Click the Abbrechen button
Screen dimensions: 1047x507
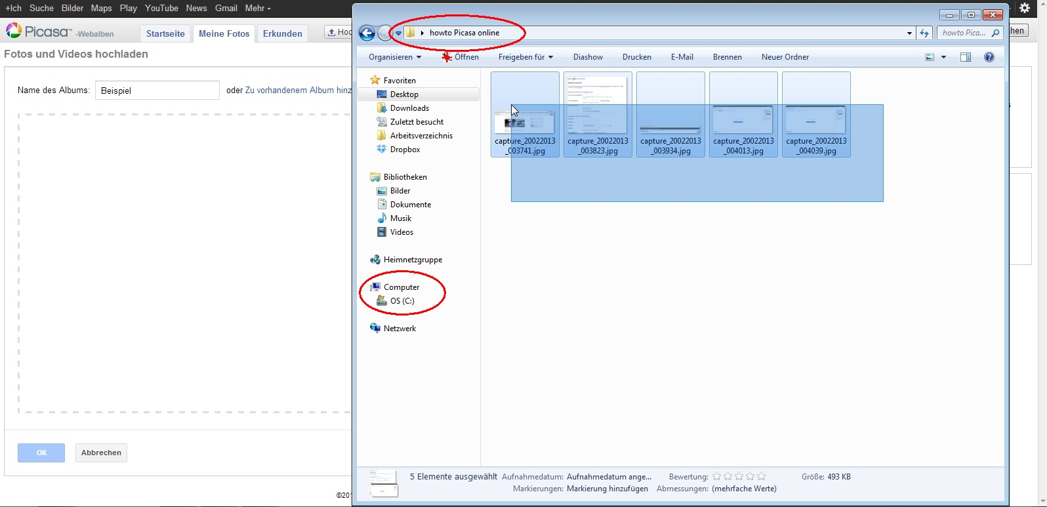tap(101, 453)
